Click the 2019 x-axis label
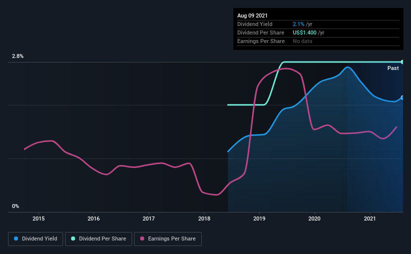 click(259, 218)
